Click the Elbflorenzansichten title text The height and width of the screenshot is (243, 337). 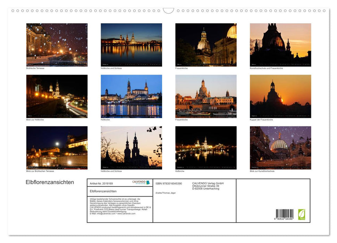point(50,182)
